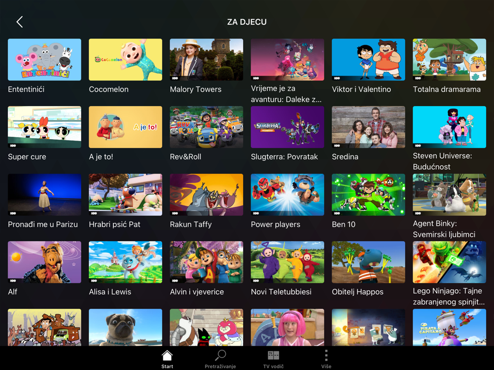Click the Power players title text
Screen dimensions: 494x370
(275, 224)
